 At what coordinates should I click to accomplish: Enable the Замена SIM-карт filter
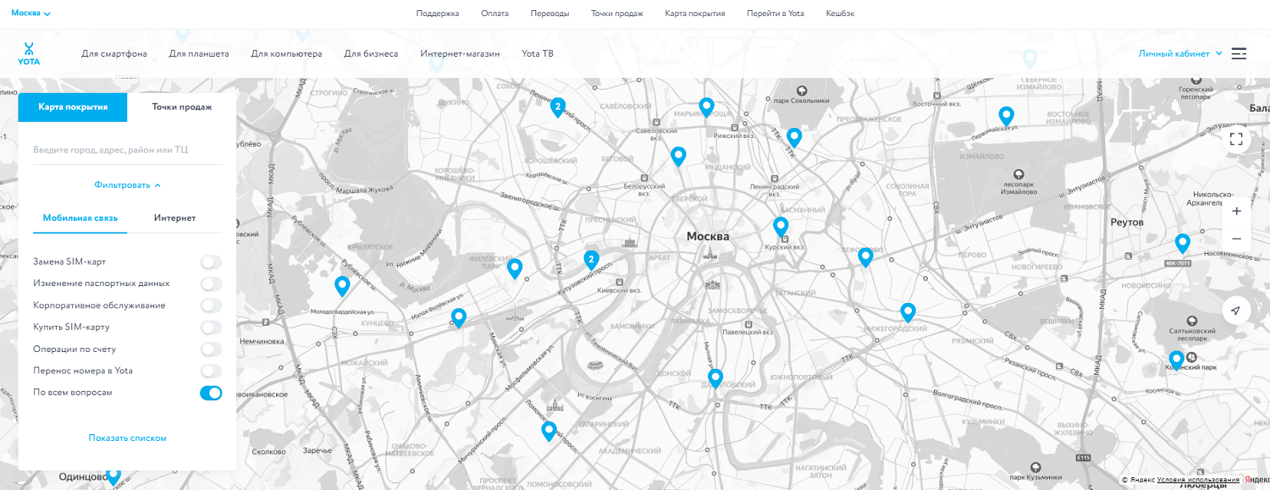211,262
